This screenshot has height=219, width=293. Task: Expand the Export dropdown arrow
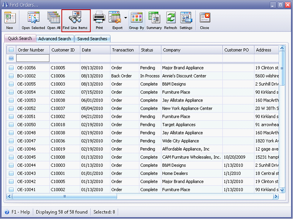point(126,18)
